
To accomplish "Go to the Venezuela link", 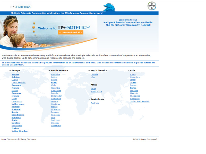I will (56, 126).
